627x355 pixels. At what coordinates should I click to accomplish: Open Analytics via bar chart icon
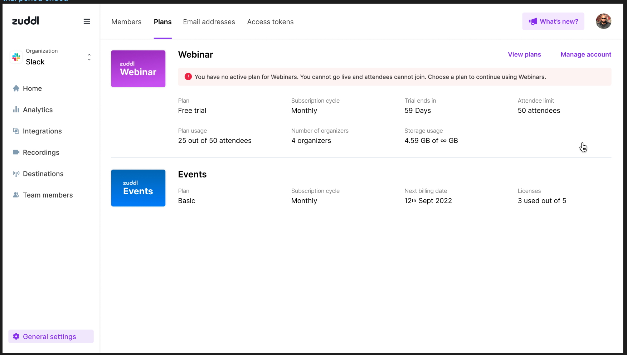click(16, 110)
